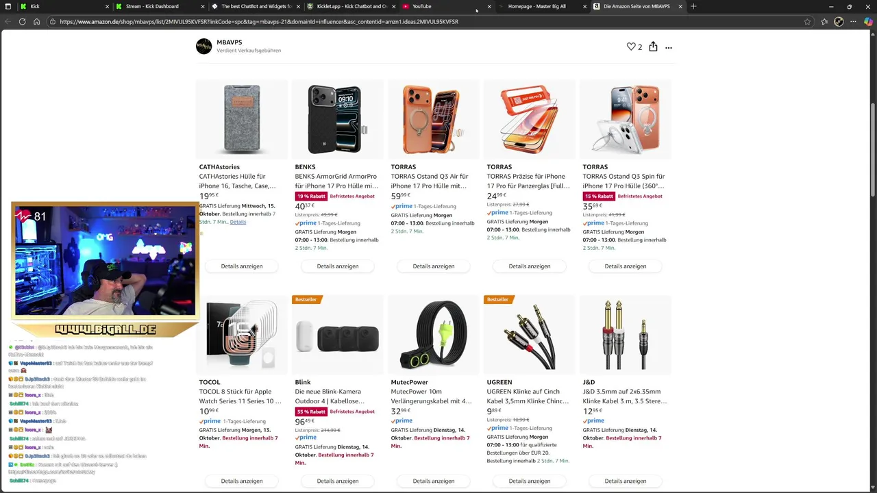Open a new browser tab with plus icon
Viewport: 877px width, 493px height.
[693, 6]
